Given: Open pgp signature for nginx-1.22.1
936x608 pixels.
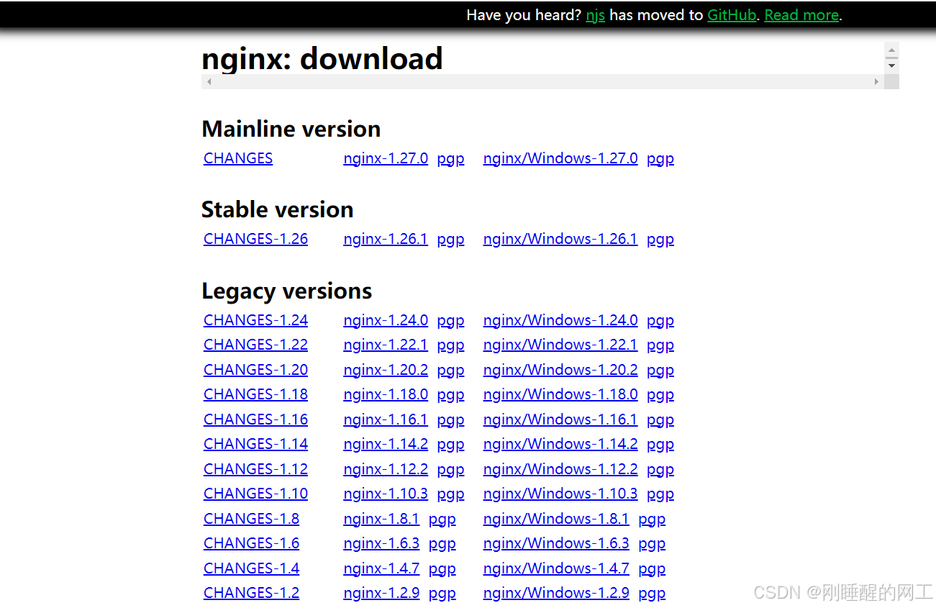Looking at the screenshot, I should coord(450,345).
